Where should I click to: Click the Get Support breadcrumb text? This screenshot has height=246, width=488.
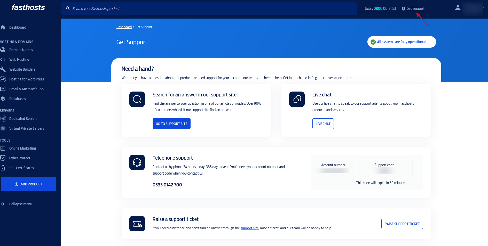144,27
